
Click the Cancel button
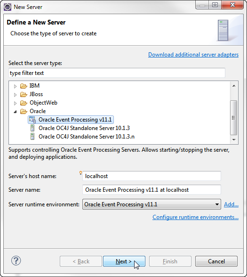coord(216,261)
